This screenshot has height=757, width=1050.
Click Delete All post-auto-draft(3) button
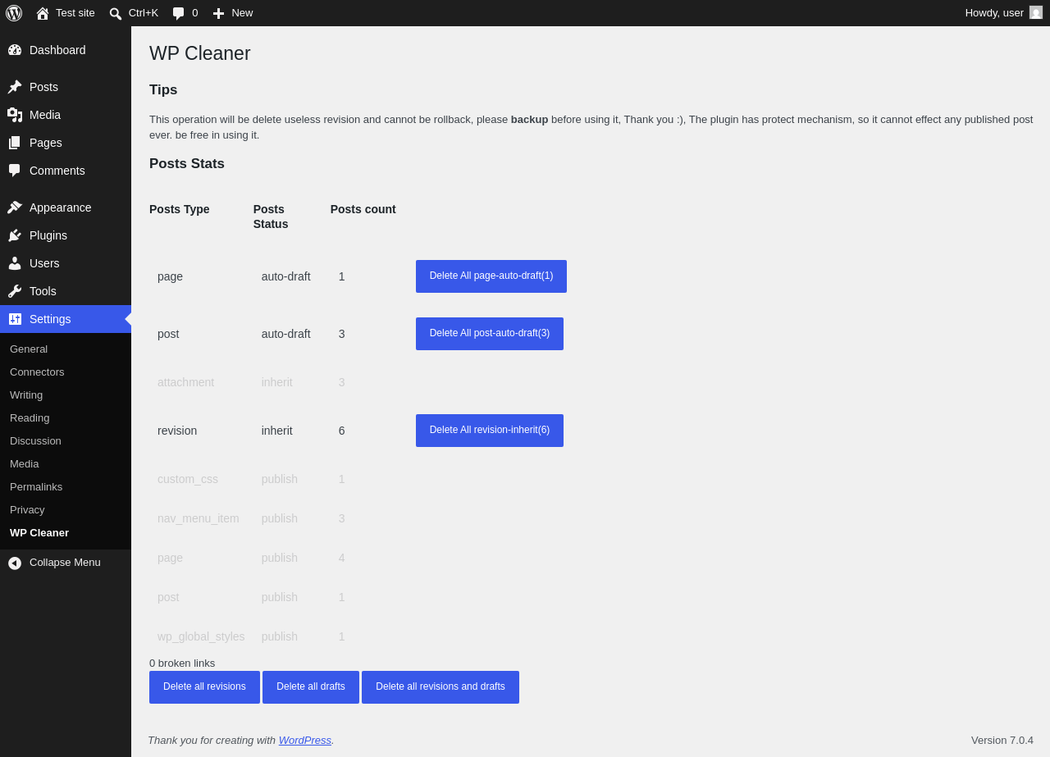(490, 334)
